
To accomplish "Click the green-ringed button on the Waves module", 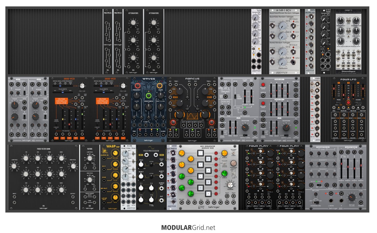I will point(149,96).
